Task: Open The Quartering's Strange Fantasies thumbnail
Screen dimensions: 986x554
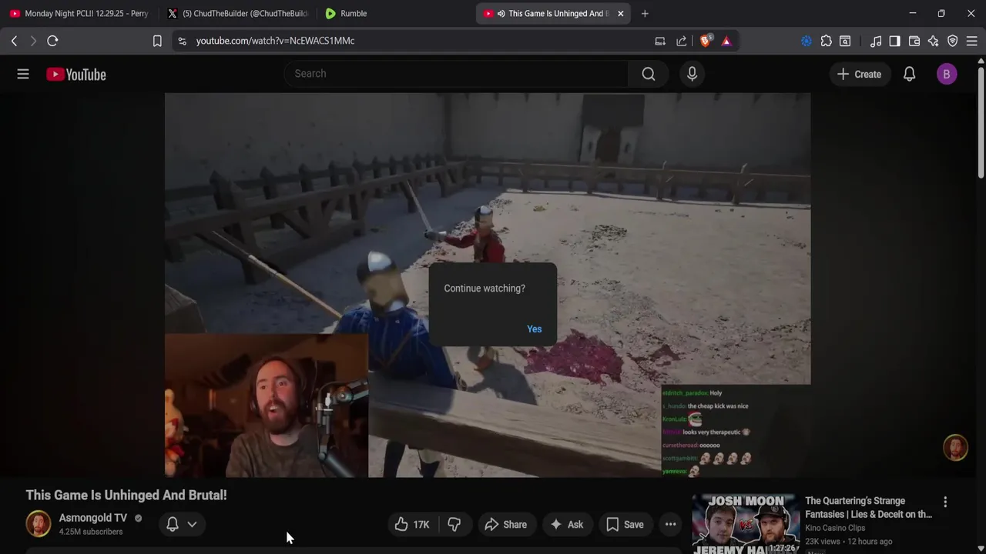Action: click(746, 525)
